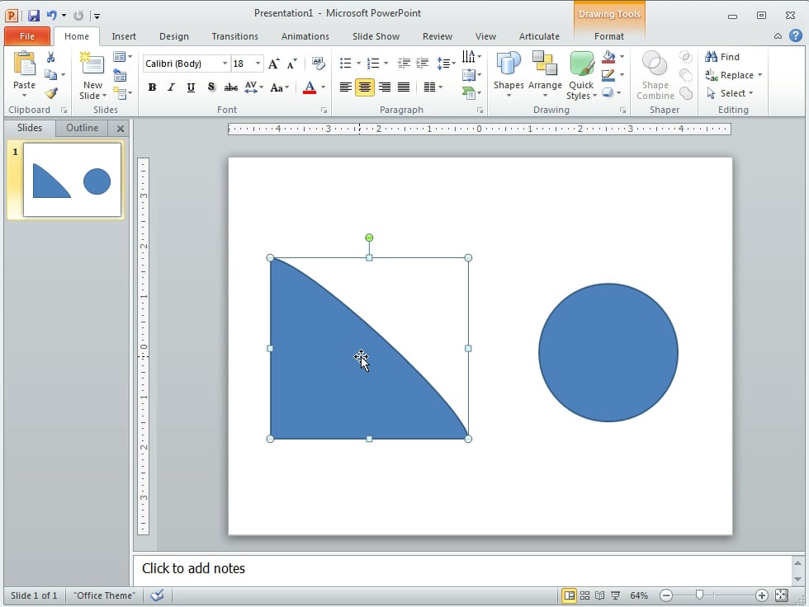Click the Find binoculars button

(x=722, y=57)
